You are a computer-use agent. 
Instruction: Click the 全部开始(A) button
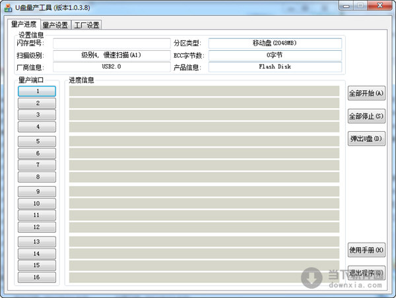[x=366, y=93]
